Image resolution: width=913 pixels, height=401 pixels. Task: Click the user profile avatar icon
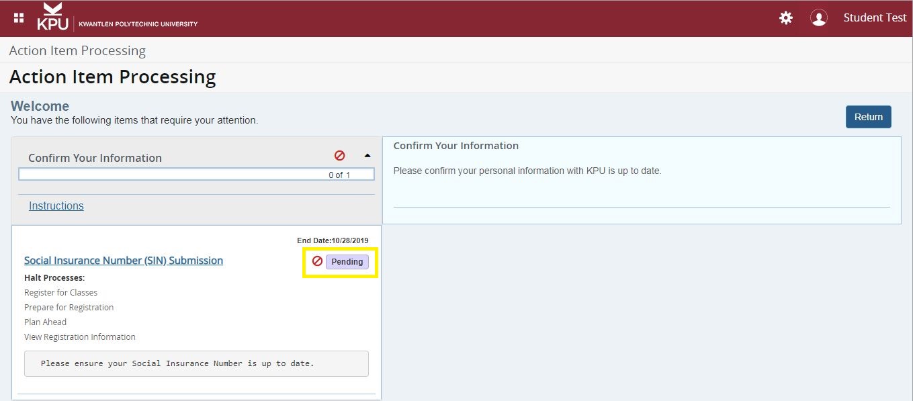pos(818,18)
